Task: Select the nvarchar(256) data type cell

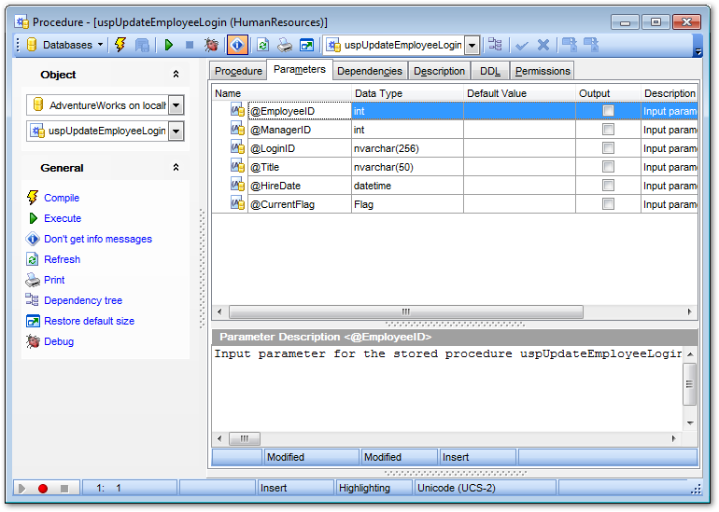Action: (407, 148)
